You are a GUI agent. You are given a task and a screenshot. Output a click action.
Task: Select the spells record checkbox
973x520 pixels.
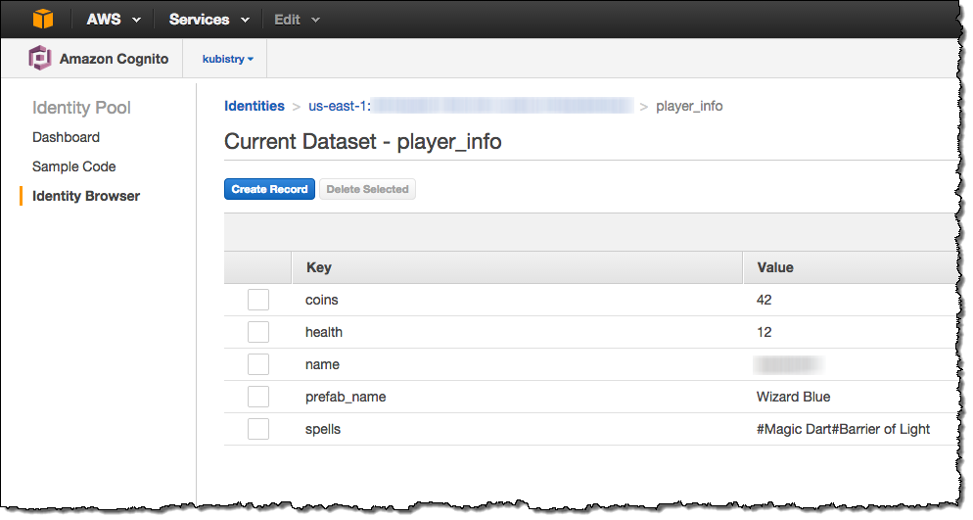[258, 429]
